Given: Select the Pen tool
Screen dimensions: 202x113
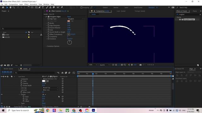Looking at the screenshot, I should pyautogui.click(x=39, y=8).
